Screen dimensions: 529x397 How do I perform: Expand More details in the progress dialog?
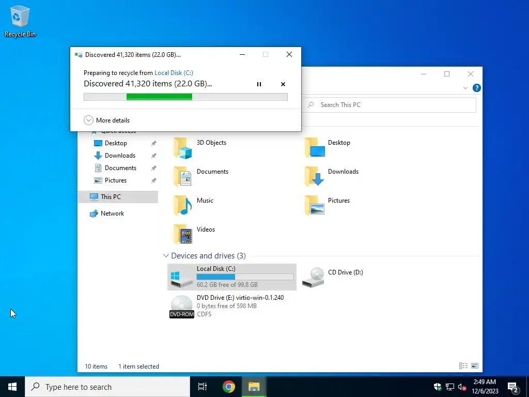[x=106, y=120]
